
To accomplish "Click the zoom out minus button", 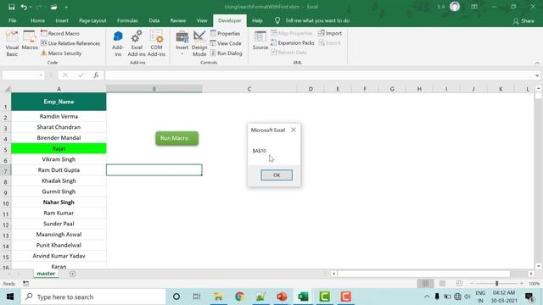I will click(472, 284).
